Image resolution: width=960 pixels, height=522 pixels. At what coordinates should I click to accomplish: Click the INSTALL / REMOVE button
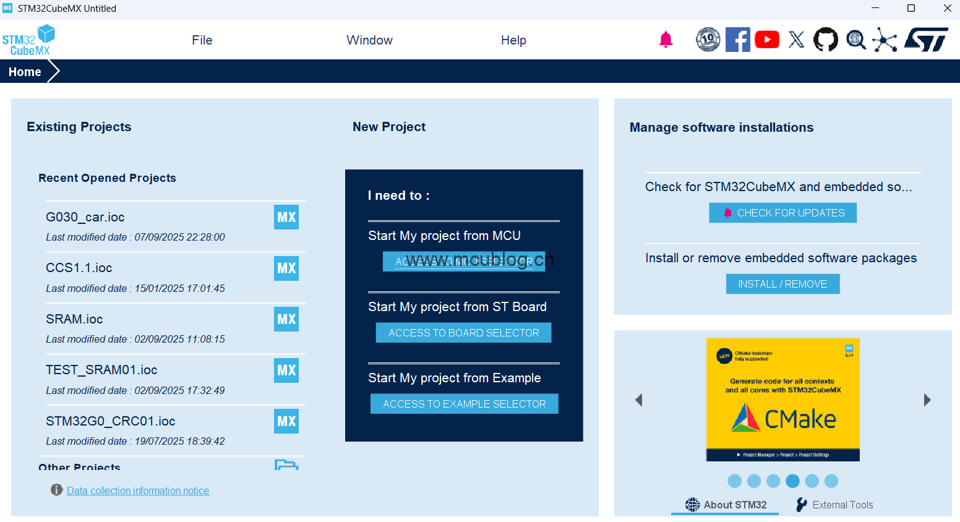[x=783, y=284]
